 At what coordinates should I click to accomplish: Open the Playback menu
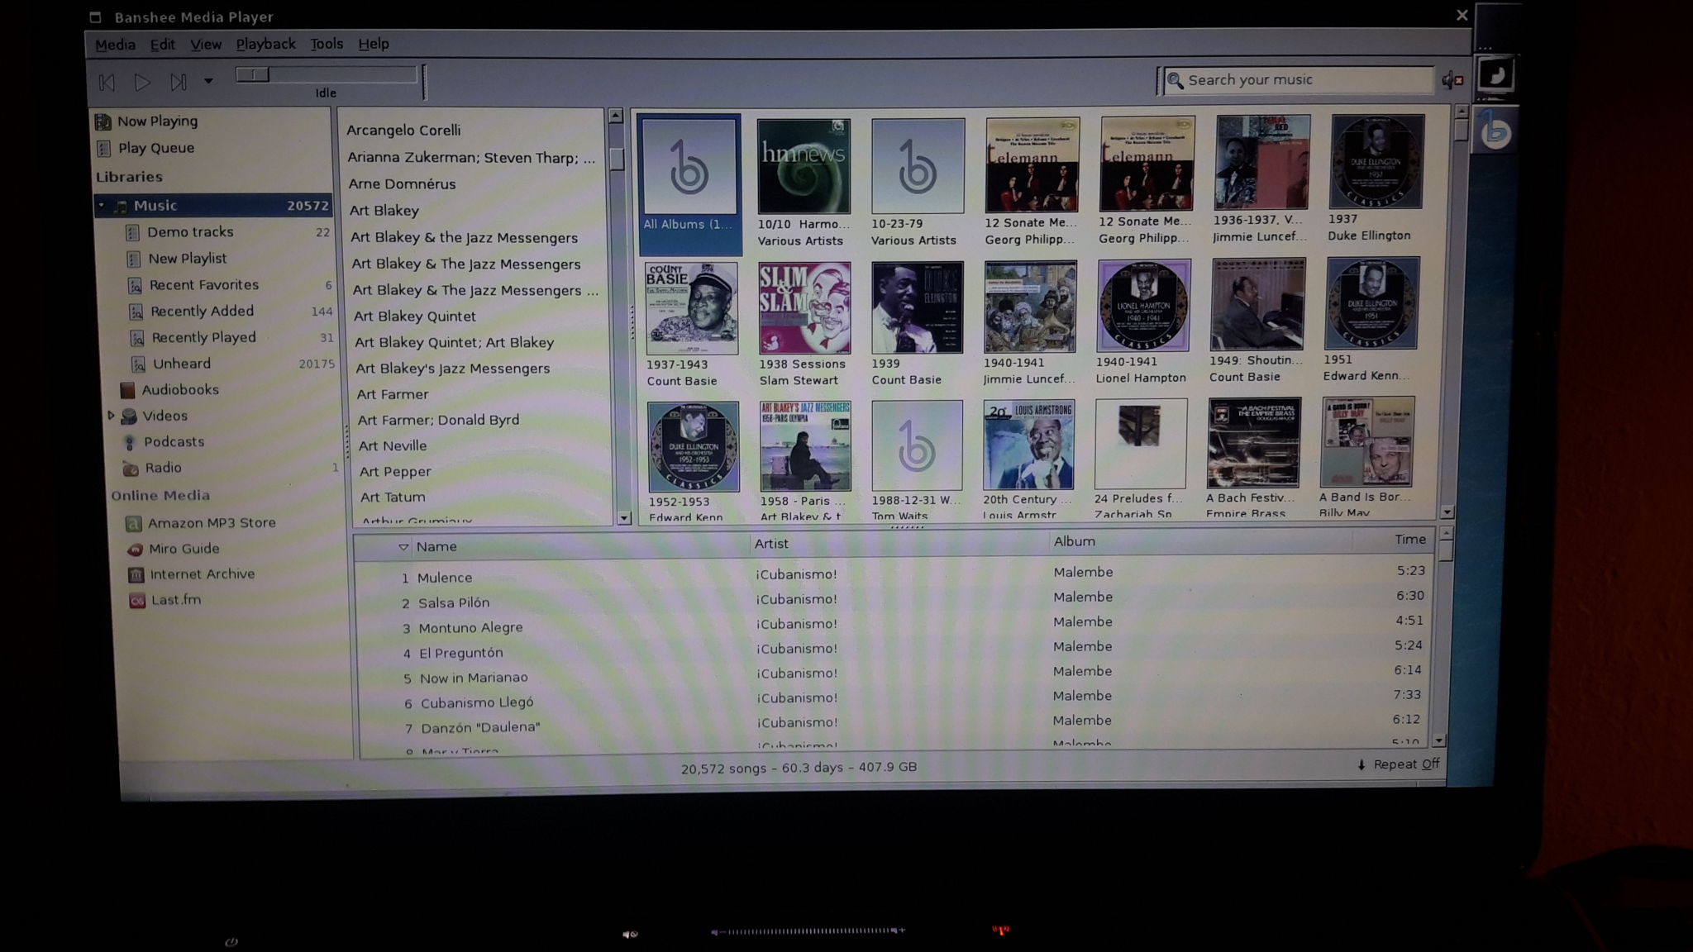click(265, 43)
